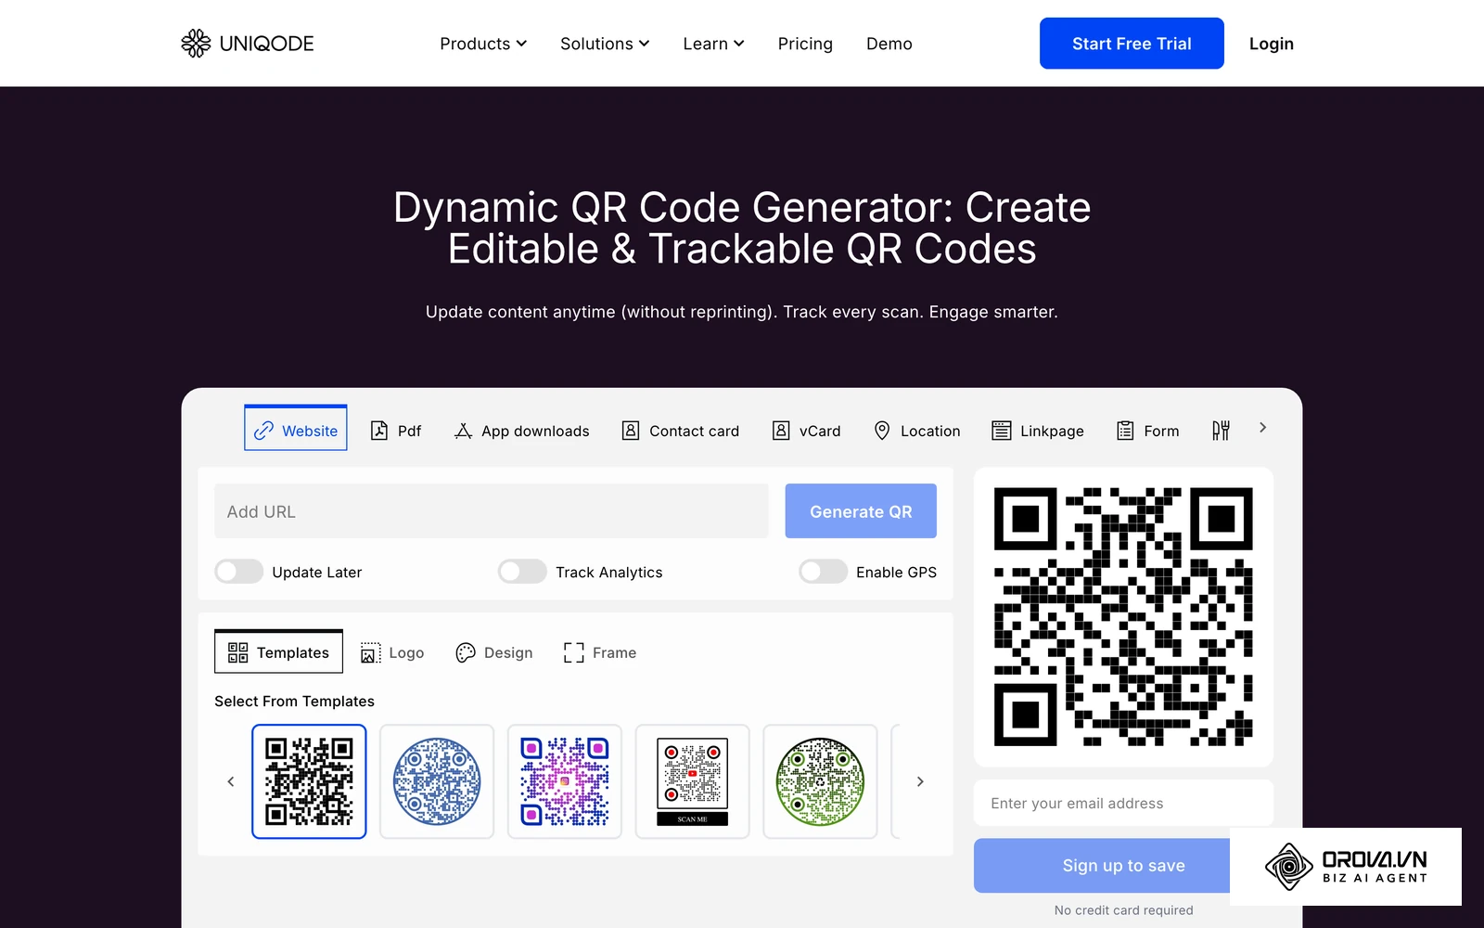Open the Products dropdown menu

click(483, 44)
